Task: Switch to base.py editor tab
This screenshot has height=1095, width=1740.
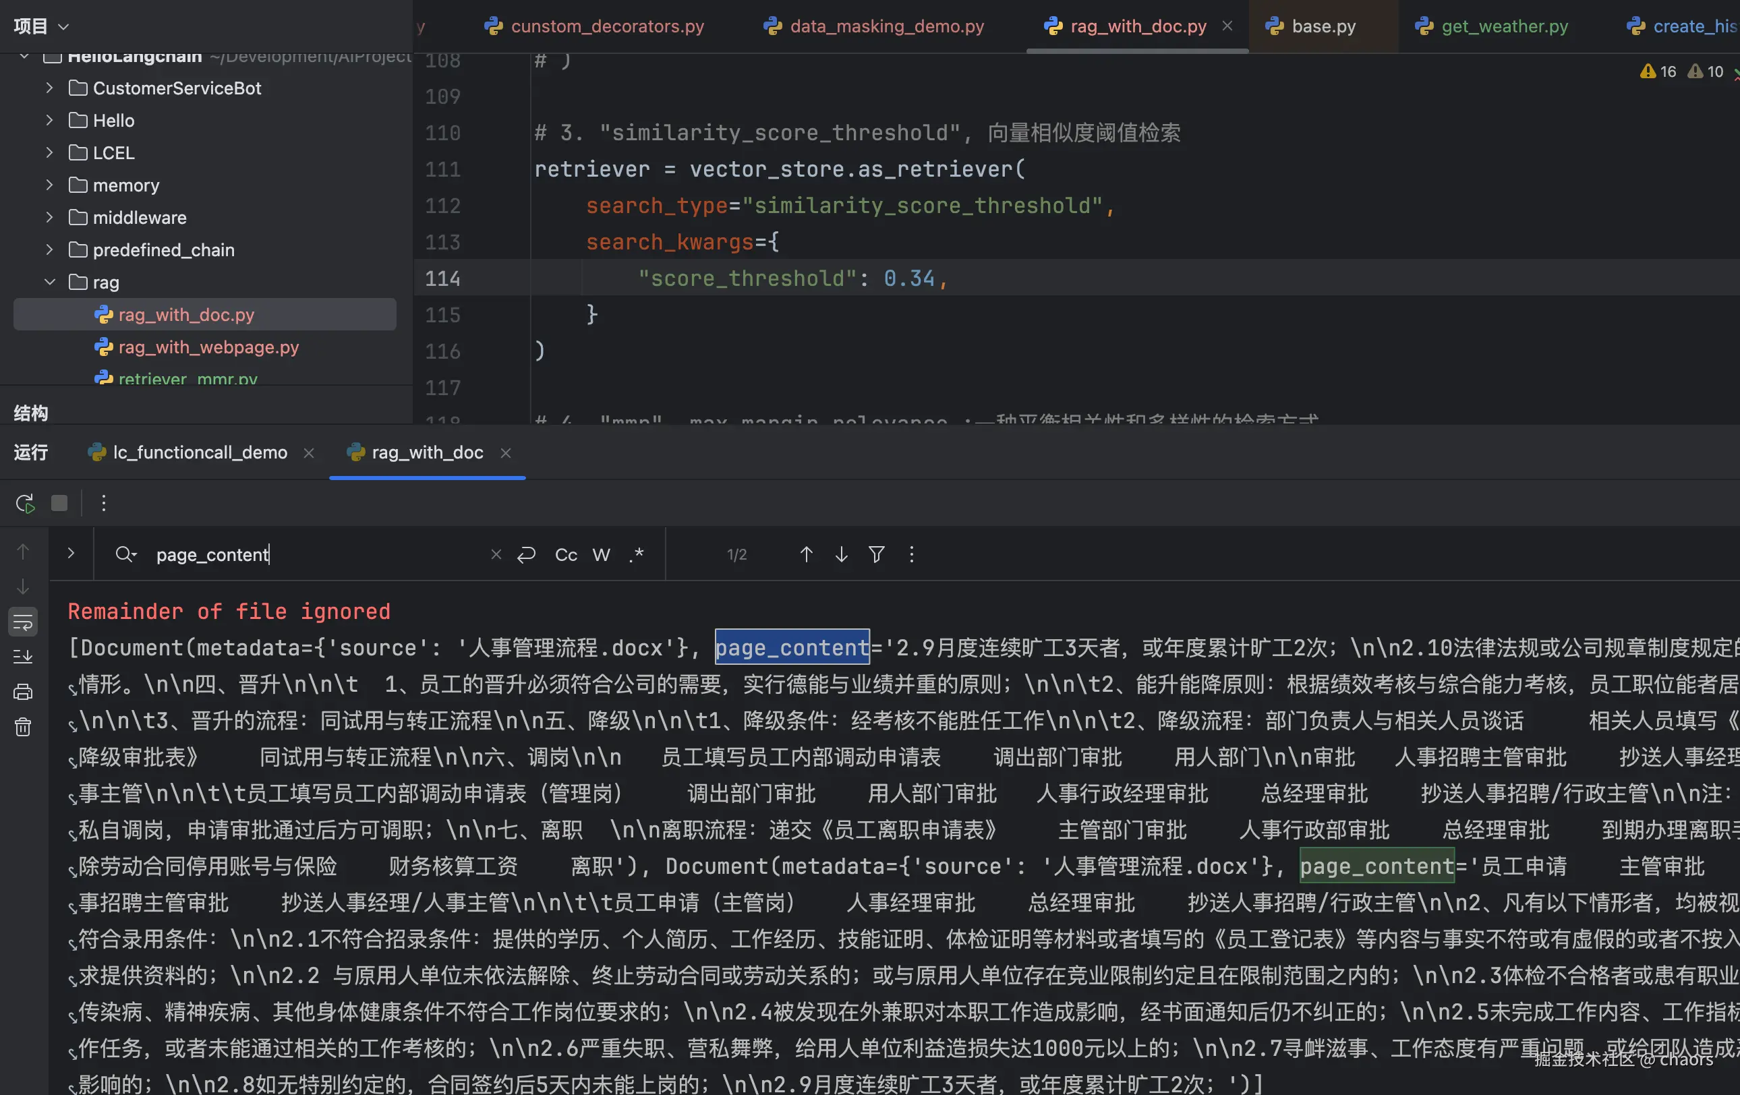Action: [1323, 27]
